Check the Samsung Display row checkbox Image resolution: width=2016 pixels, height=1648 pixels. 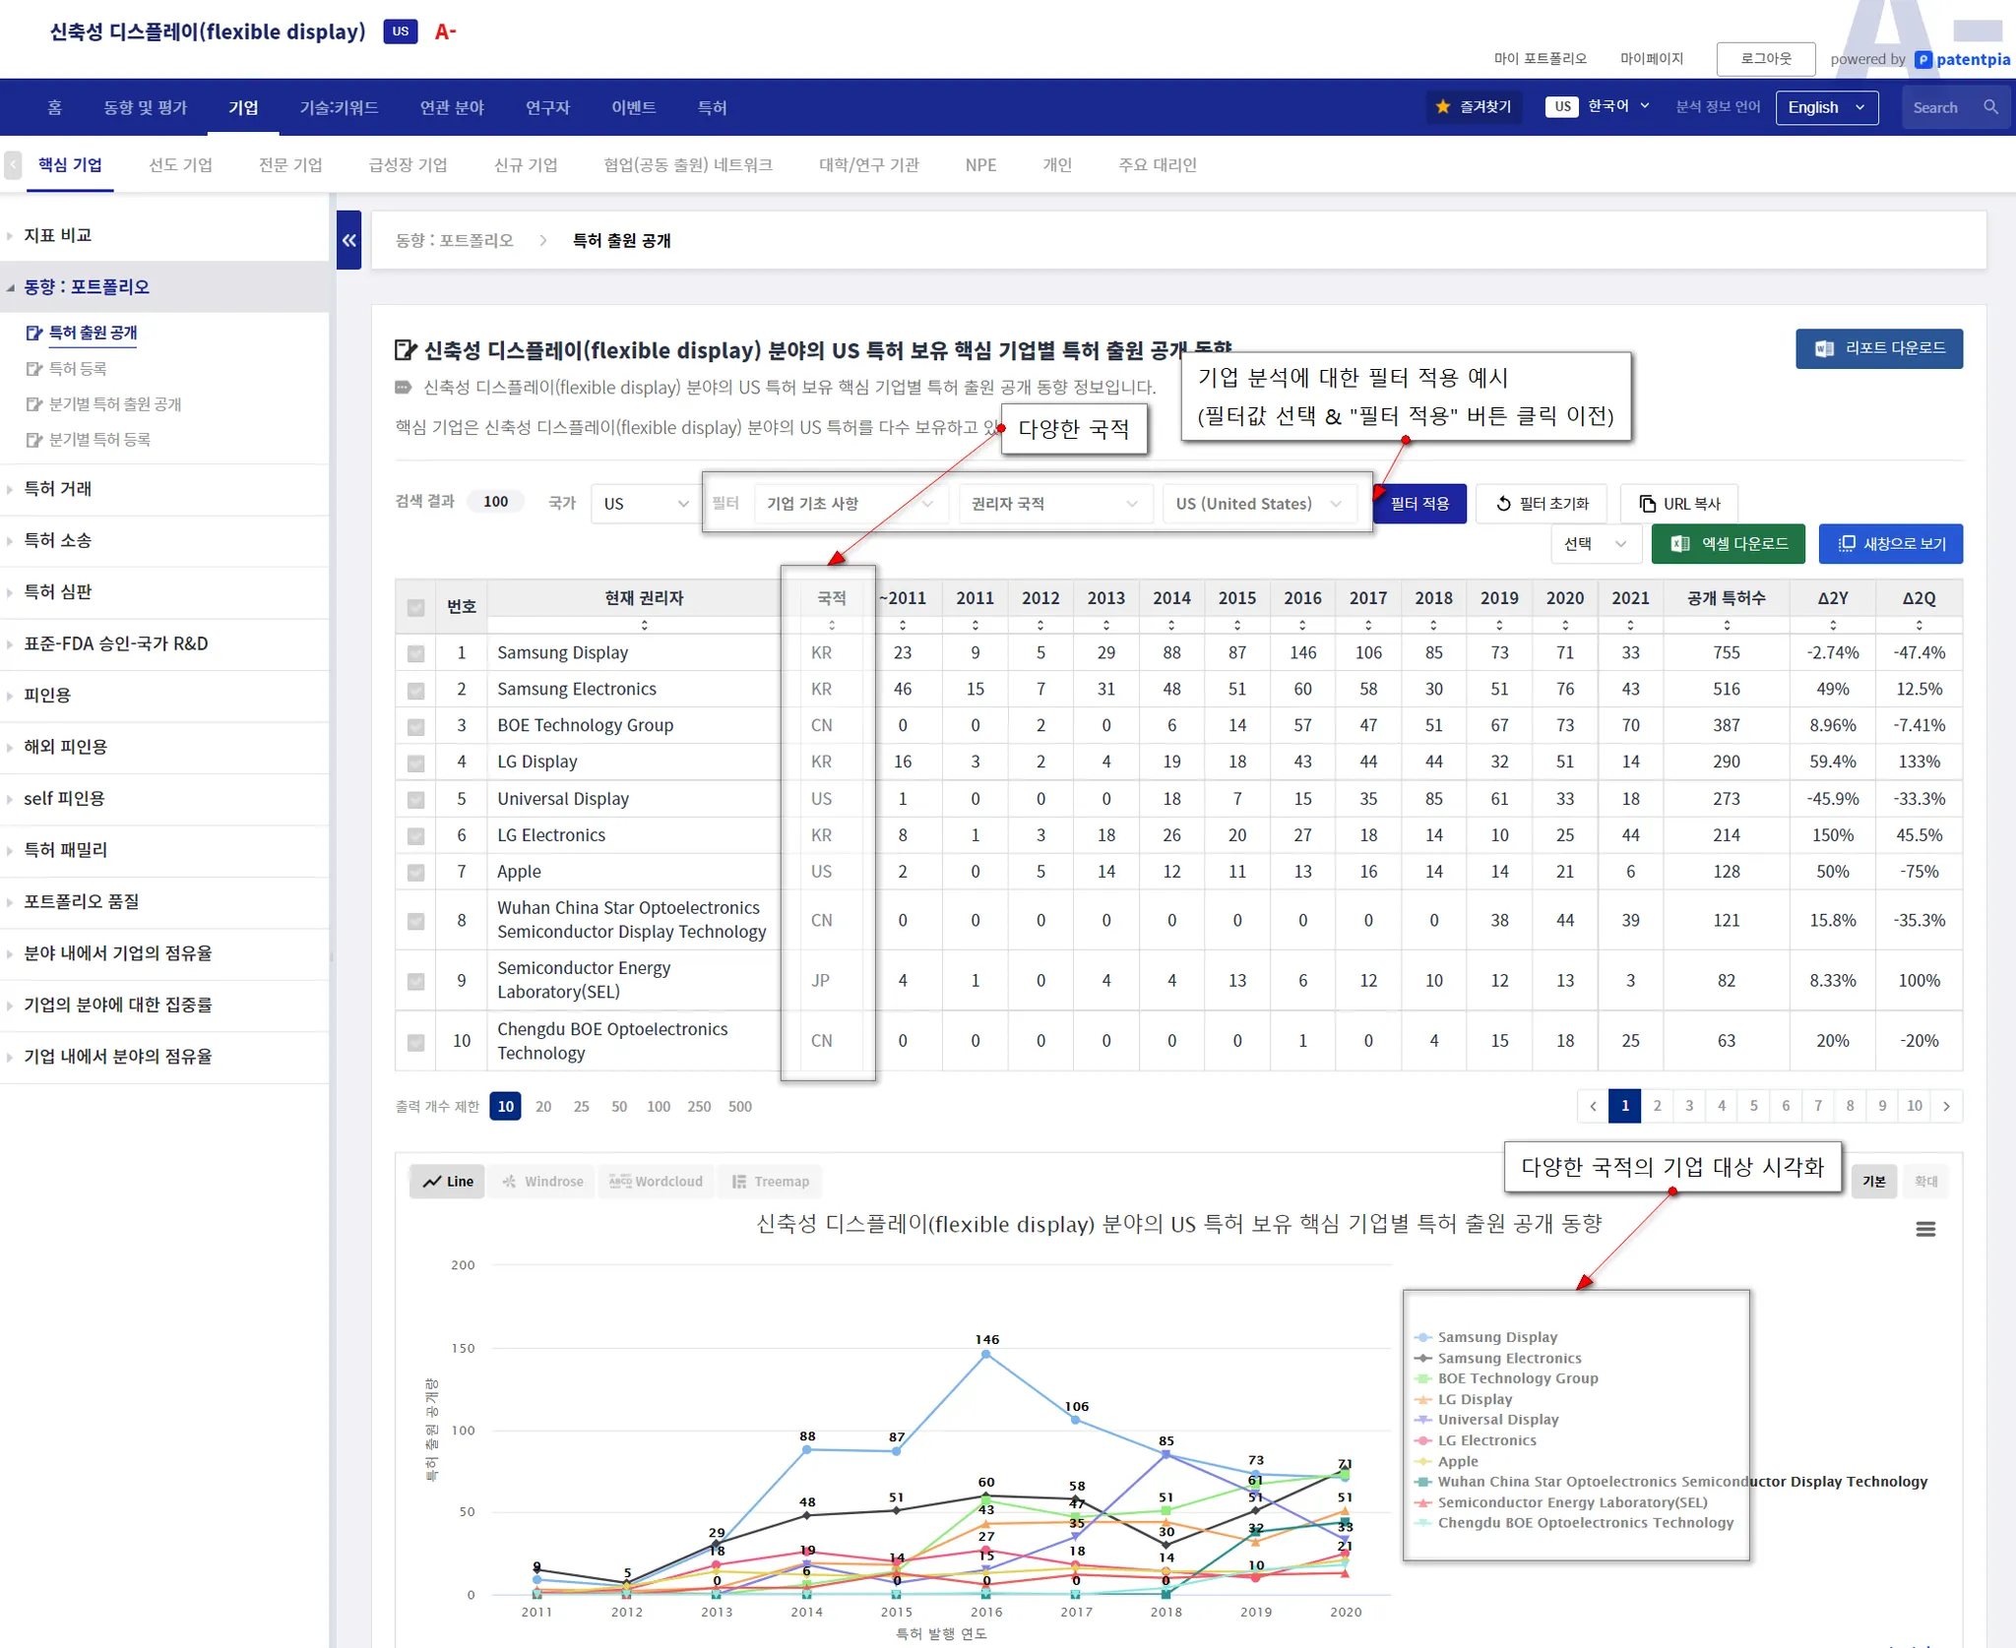tap(416, 653)
